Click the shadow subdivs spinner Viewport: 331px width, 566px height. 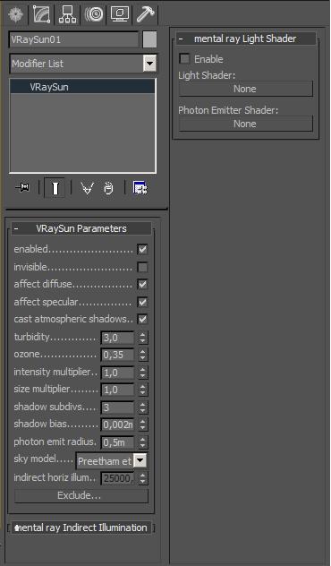143,407
